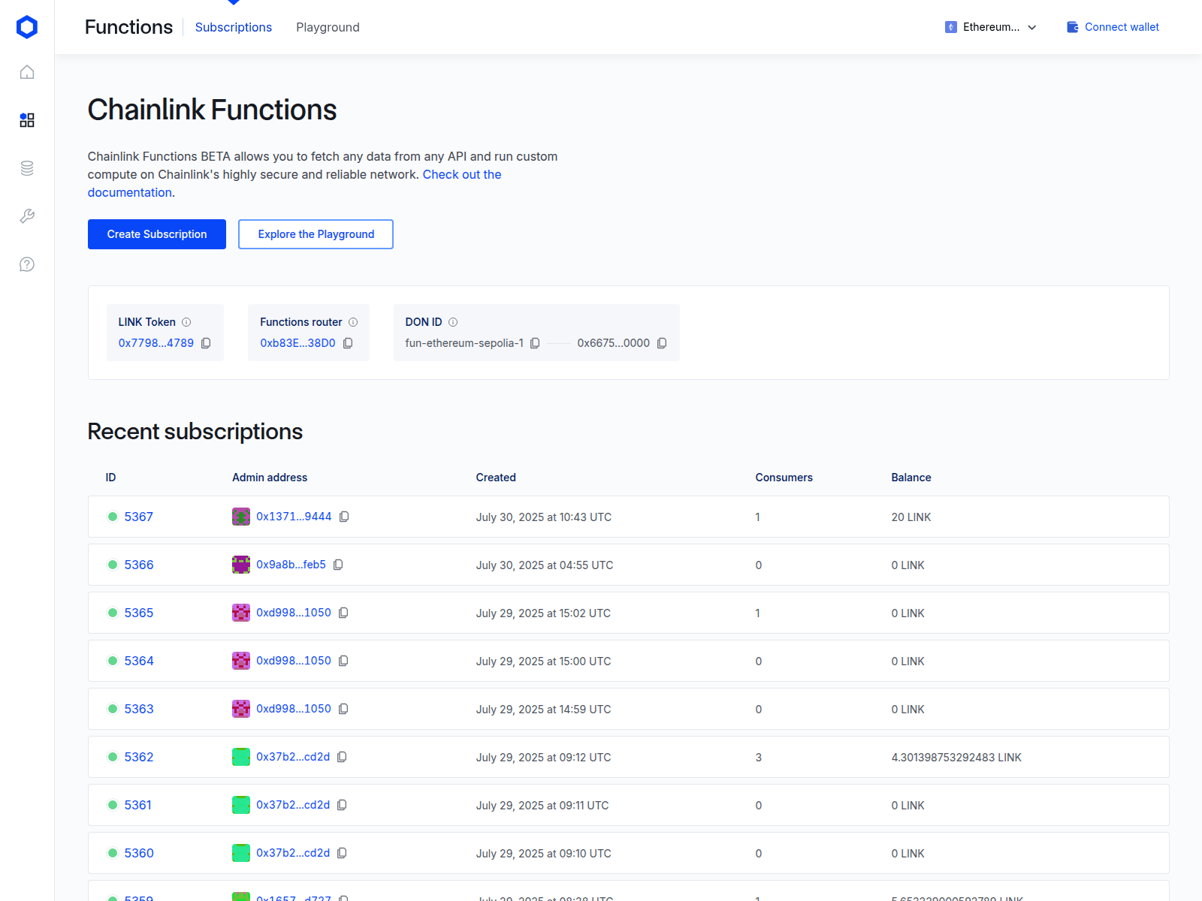Open LINK Token address 0x7798...4789 link
Screen dimensions: 1202x901
click(x=156, y=343)
